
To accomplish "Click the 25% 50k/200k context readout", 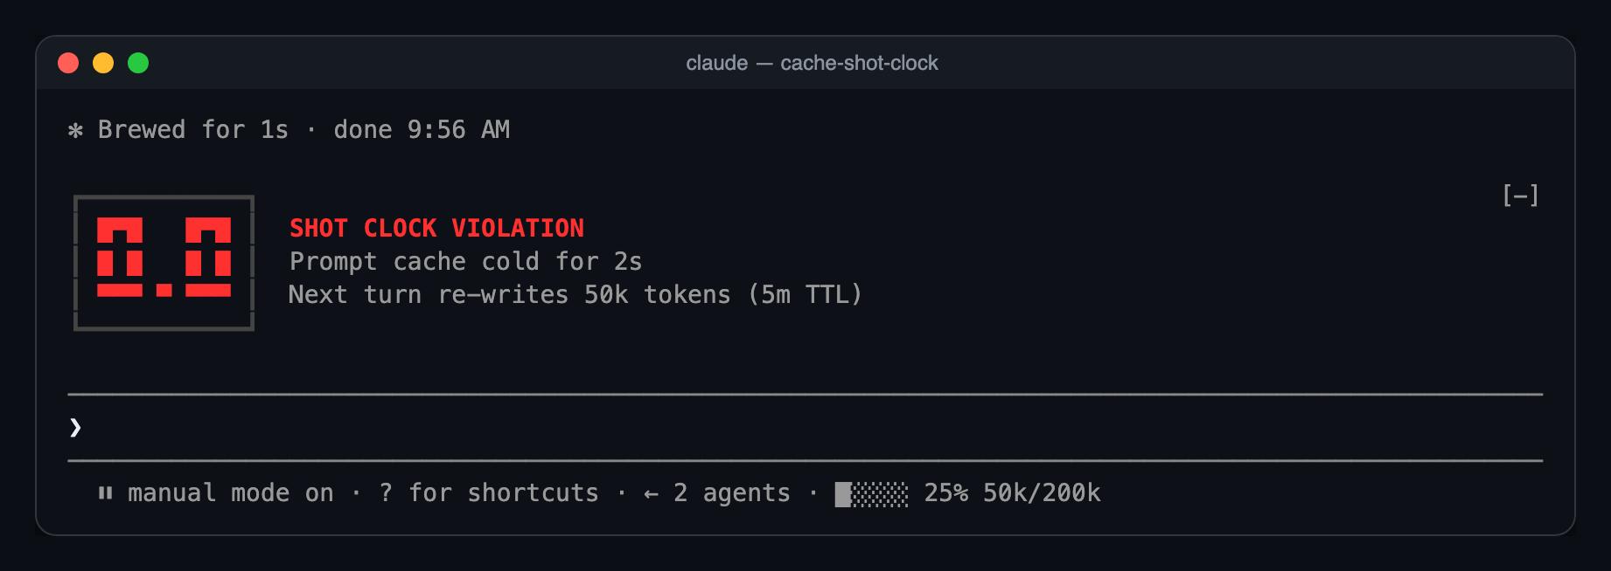I will tap(1012, 493).
